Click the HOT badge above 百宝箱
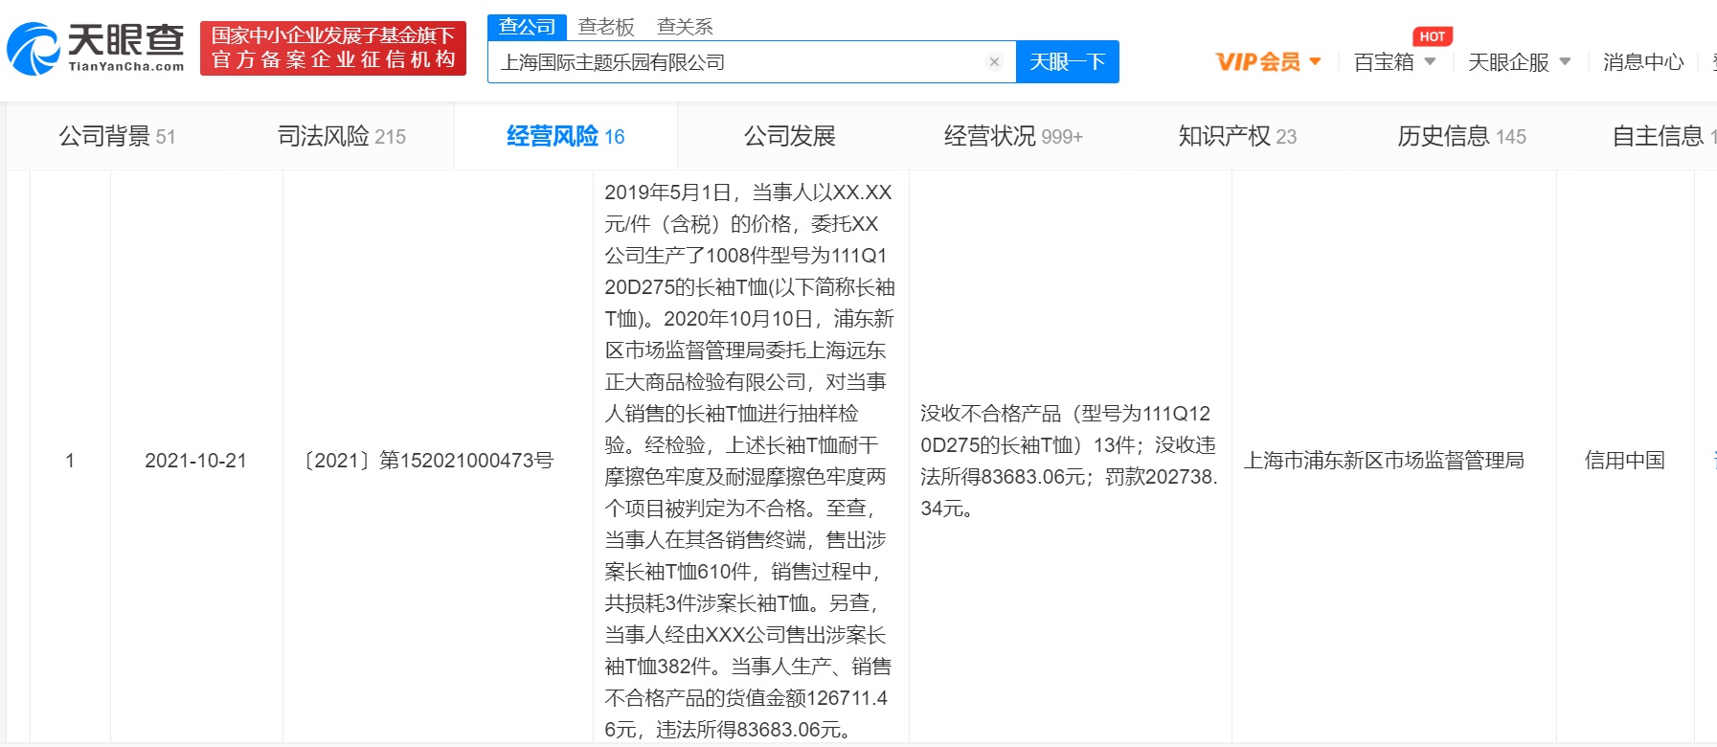1717x747 pixels. click(1432, 36)
